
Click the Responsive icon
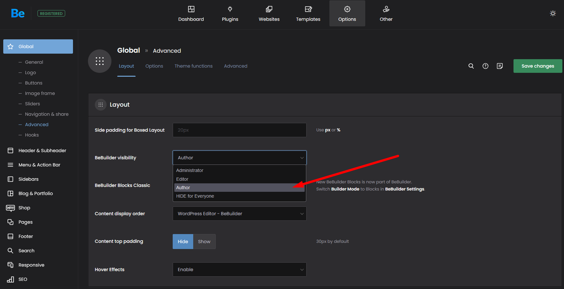point(10,265)
